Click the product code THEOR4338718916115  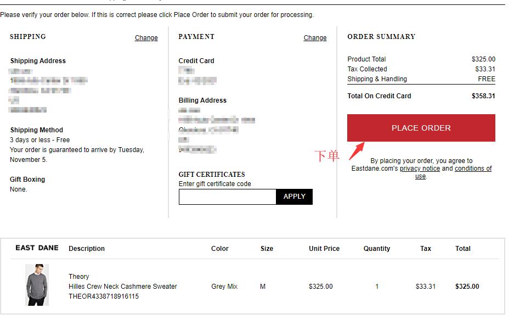click(x=104, y=296)
